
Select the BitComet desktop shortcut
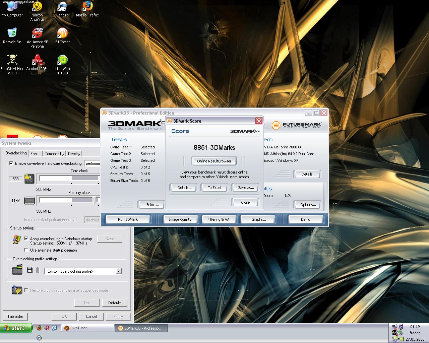(62, 36)
